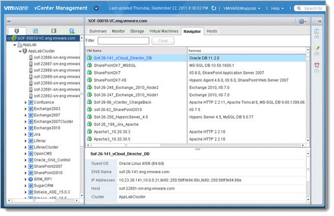The image size is (334, 216).
Task: Click the AppLabCluster cluster icon
Action: coord(25,51)
